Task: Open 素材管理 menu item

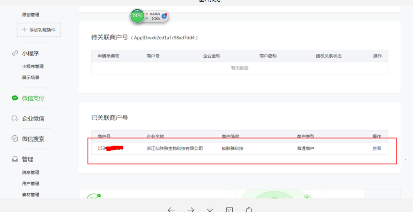Action: click(x=31, y=195)
